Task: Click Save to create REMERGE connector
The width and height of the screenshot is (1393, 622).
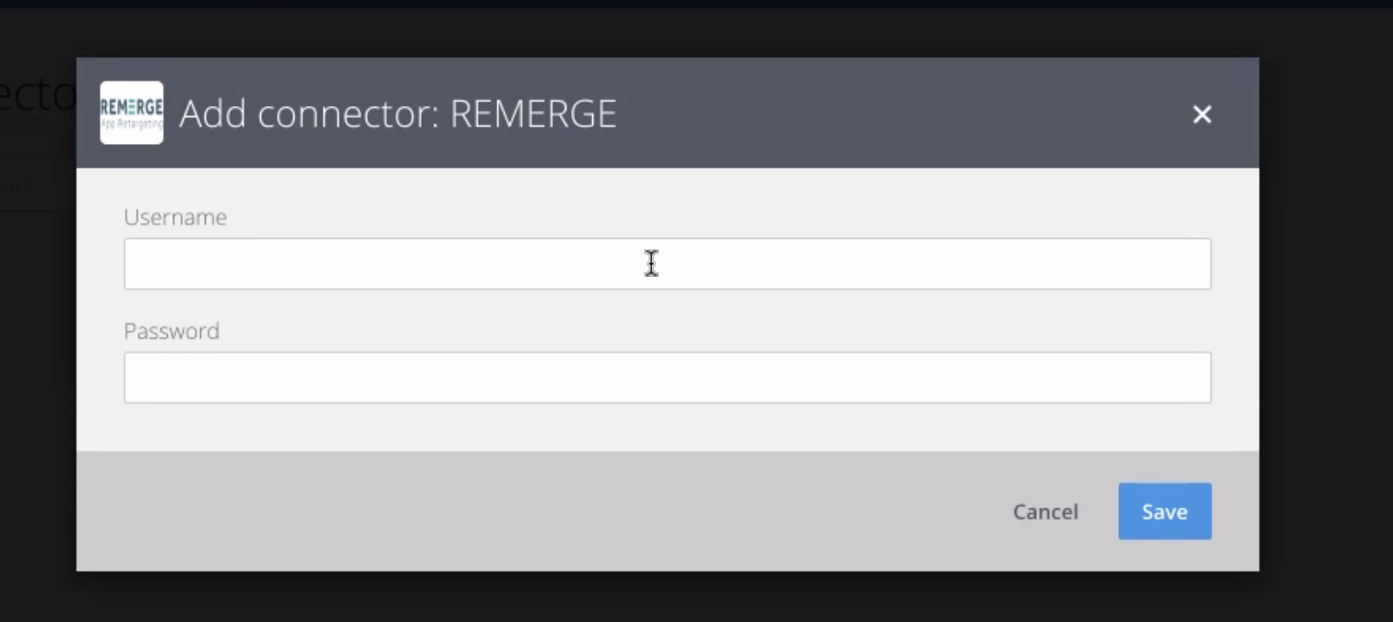Action: click(1164, 511)
